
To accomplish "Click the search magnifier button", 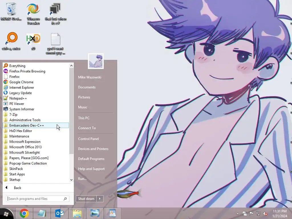I will [x=65, y=199].
